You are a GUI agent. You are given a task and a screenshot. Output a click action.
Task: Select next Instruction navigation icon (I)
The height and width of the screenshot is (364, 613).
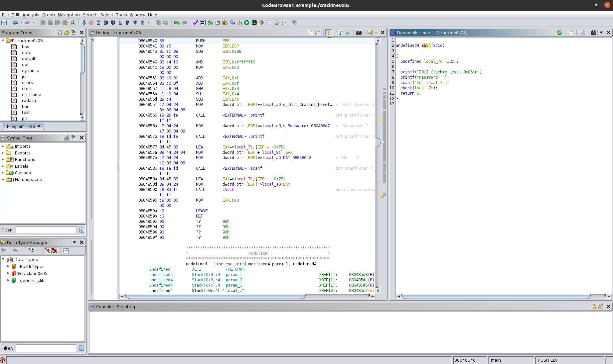[x=98, y=23]
